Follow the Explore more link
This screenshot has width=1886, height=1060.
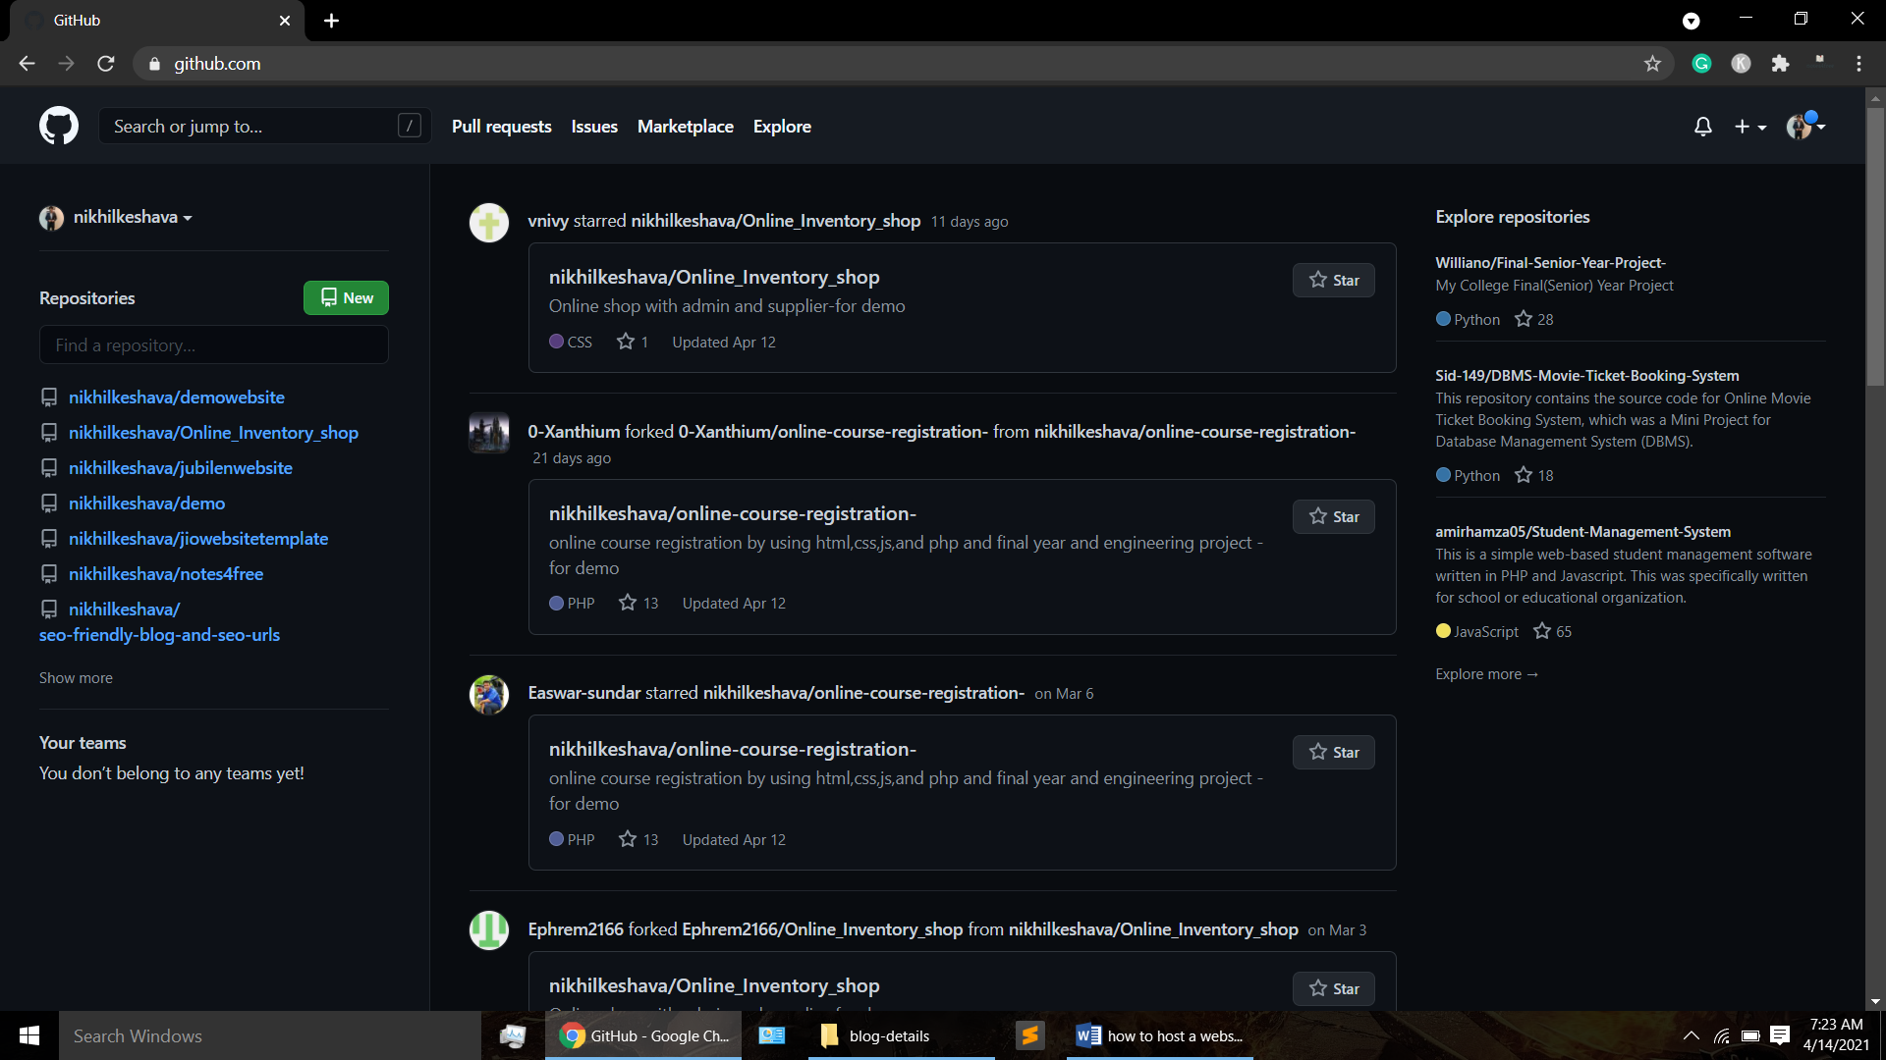1486,674
